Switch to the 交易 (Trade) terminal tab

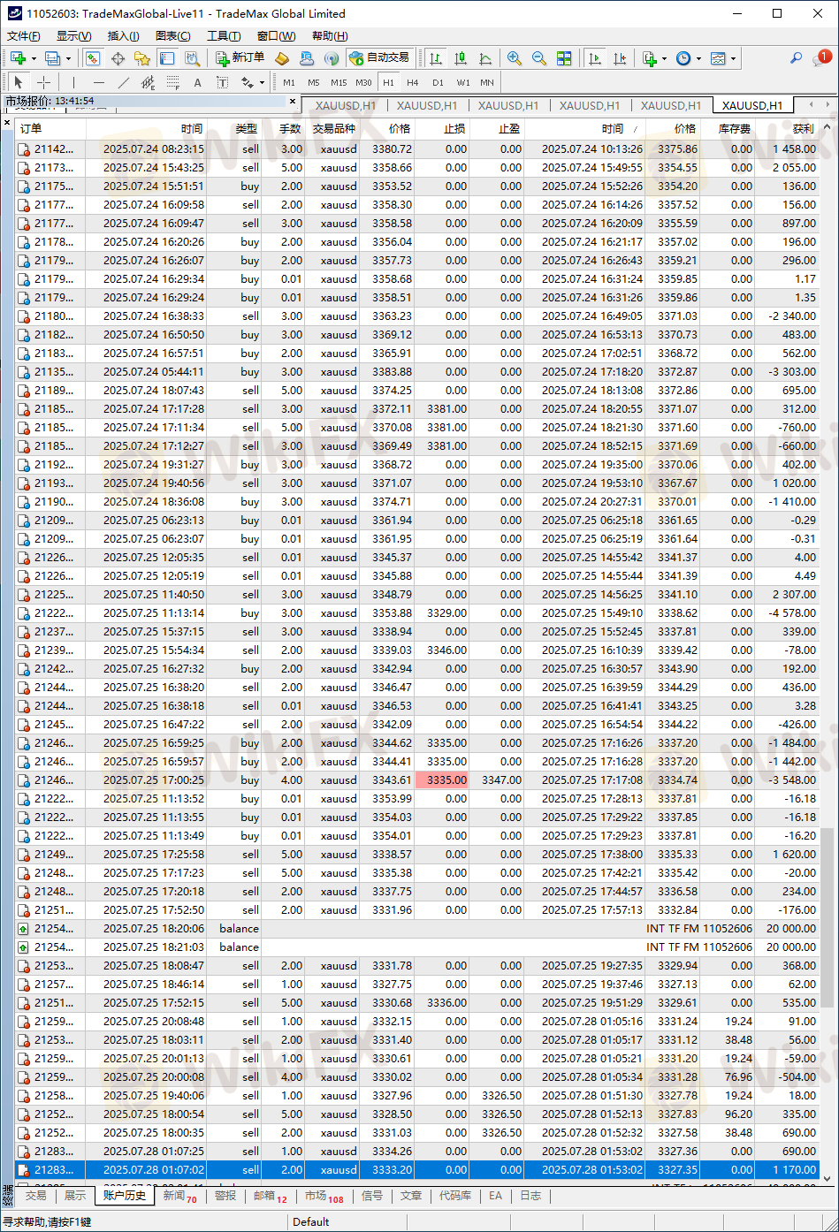click(x=35, y=1195)
